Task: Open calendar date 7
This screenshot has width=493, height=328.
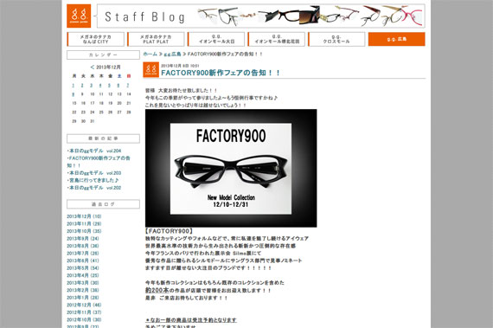Action: pyautogui.click(x=128, y=85)
